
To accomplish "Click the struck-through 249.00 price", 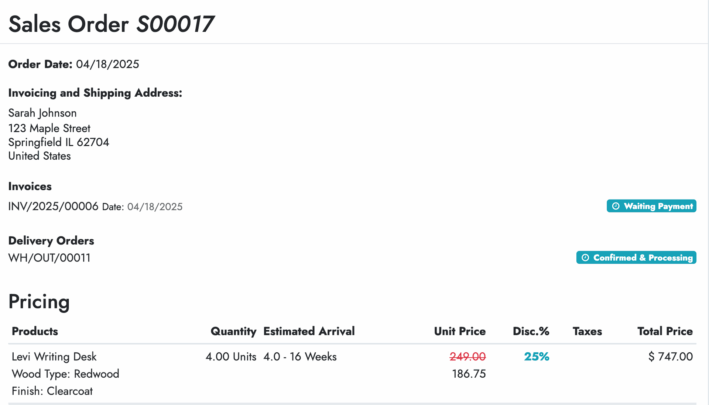I will [x=467, y=357].
